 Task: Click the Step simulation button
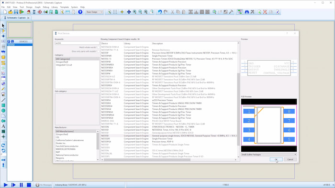pos(13,185)
